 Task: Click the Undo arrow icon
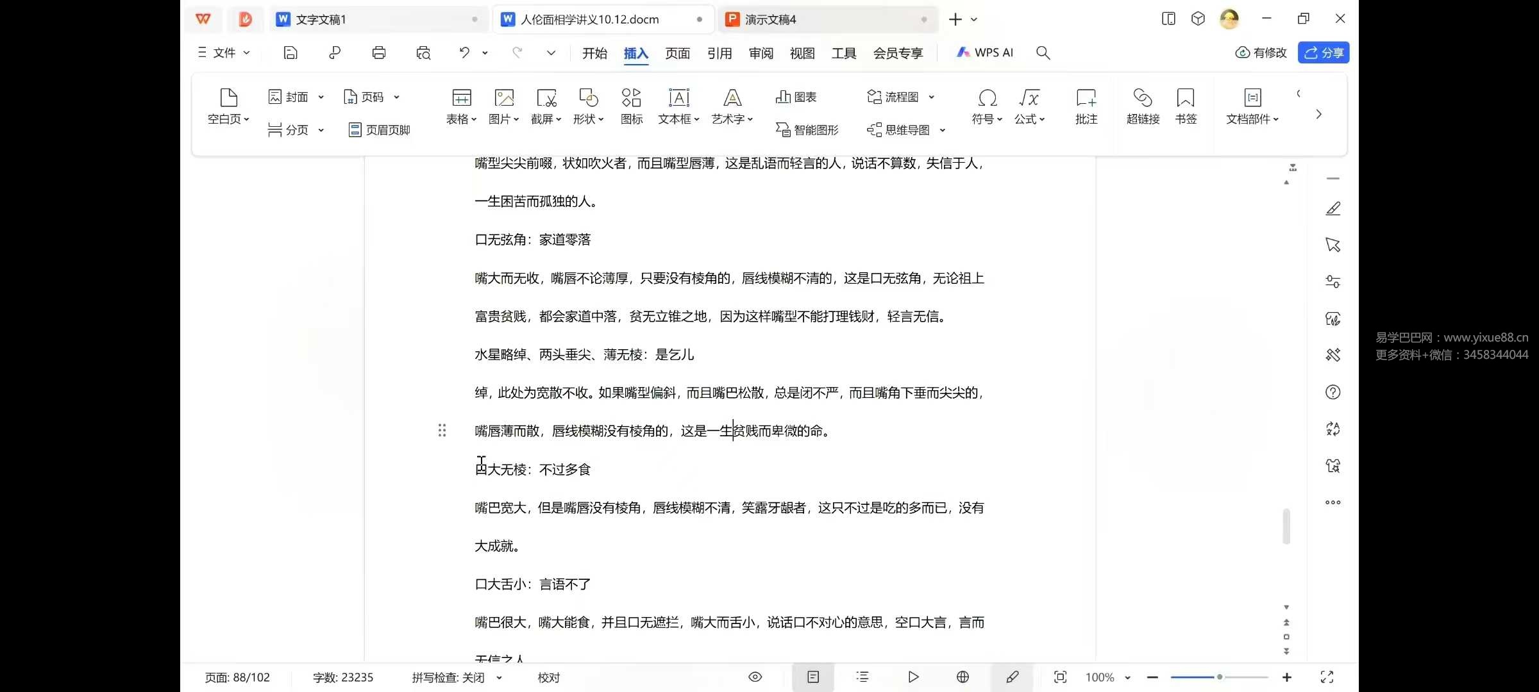coord(464,53)
